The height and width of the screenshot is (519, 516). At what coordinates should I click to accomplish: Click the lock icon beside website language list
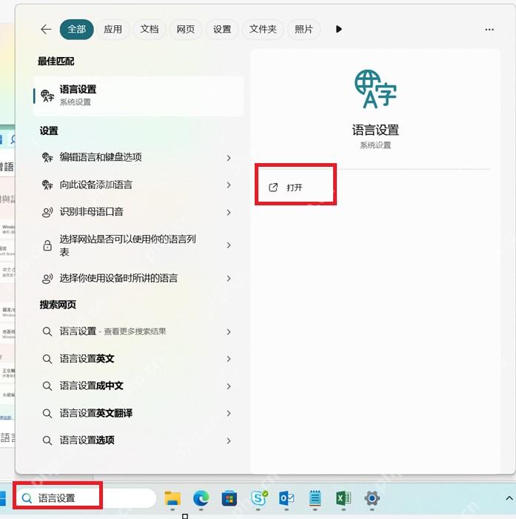[47, 245]
